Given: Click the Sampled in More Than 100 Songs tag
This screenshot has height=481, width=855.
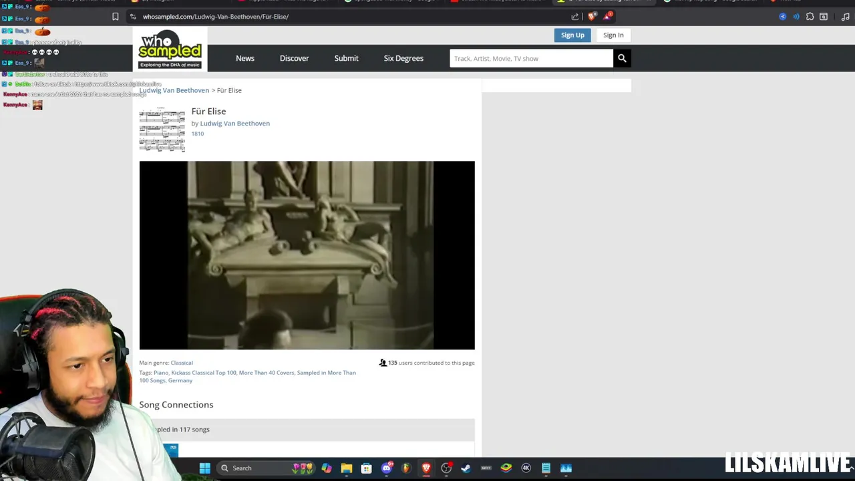Looking at the screenshot, I should pos(247,377).
